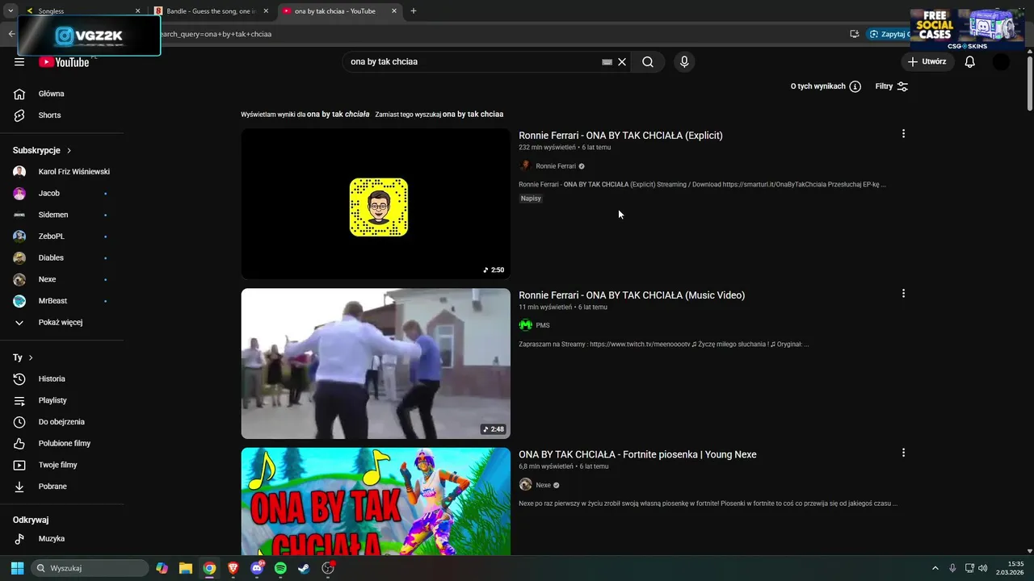1034x581 pixels.
Task: Click Fortnite ONA BY TAK CHCIAŁA thumbnail
Action: pos(376,501)
